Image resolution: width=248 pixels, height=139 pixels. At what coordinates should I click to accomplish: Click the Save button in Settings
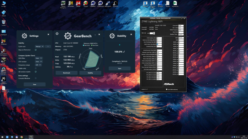tap(35, 84)
